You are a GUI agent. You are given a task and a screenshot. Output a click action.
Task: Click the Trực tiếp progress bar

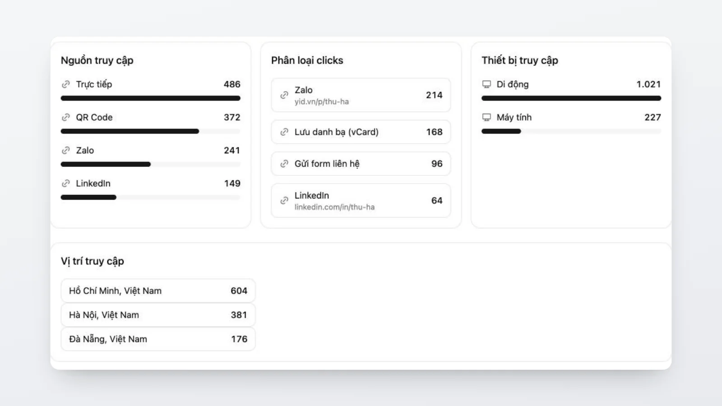150,98
